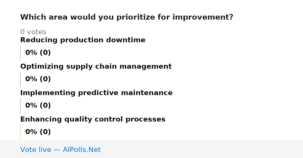Click 0% (0) result under Optimizing supply chain
The width and height of the screenshot is (303, 158).
pos(38,79)
